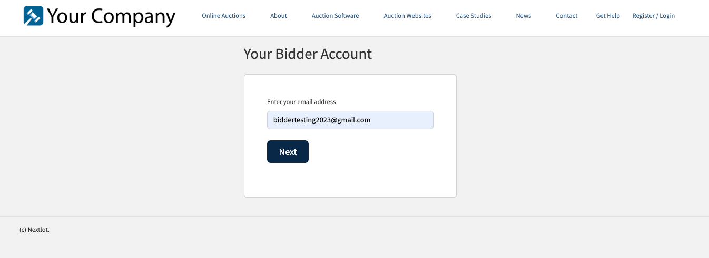The image size is (709, 258).
Task: Click the gavel logo icon
Action: pos(34,16)
